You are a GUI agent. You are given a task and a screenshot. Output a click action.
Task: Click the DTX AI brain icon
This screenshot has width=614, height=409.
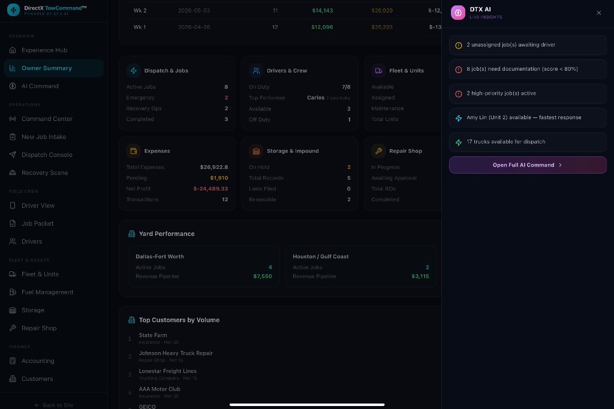click(x=458, y=13)
